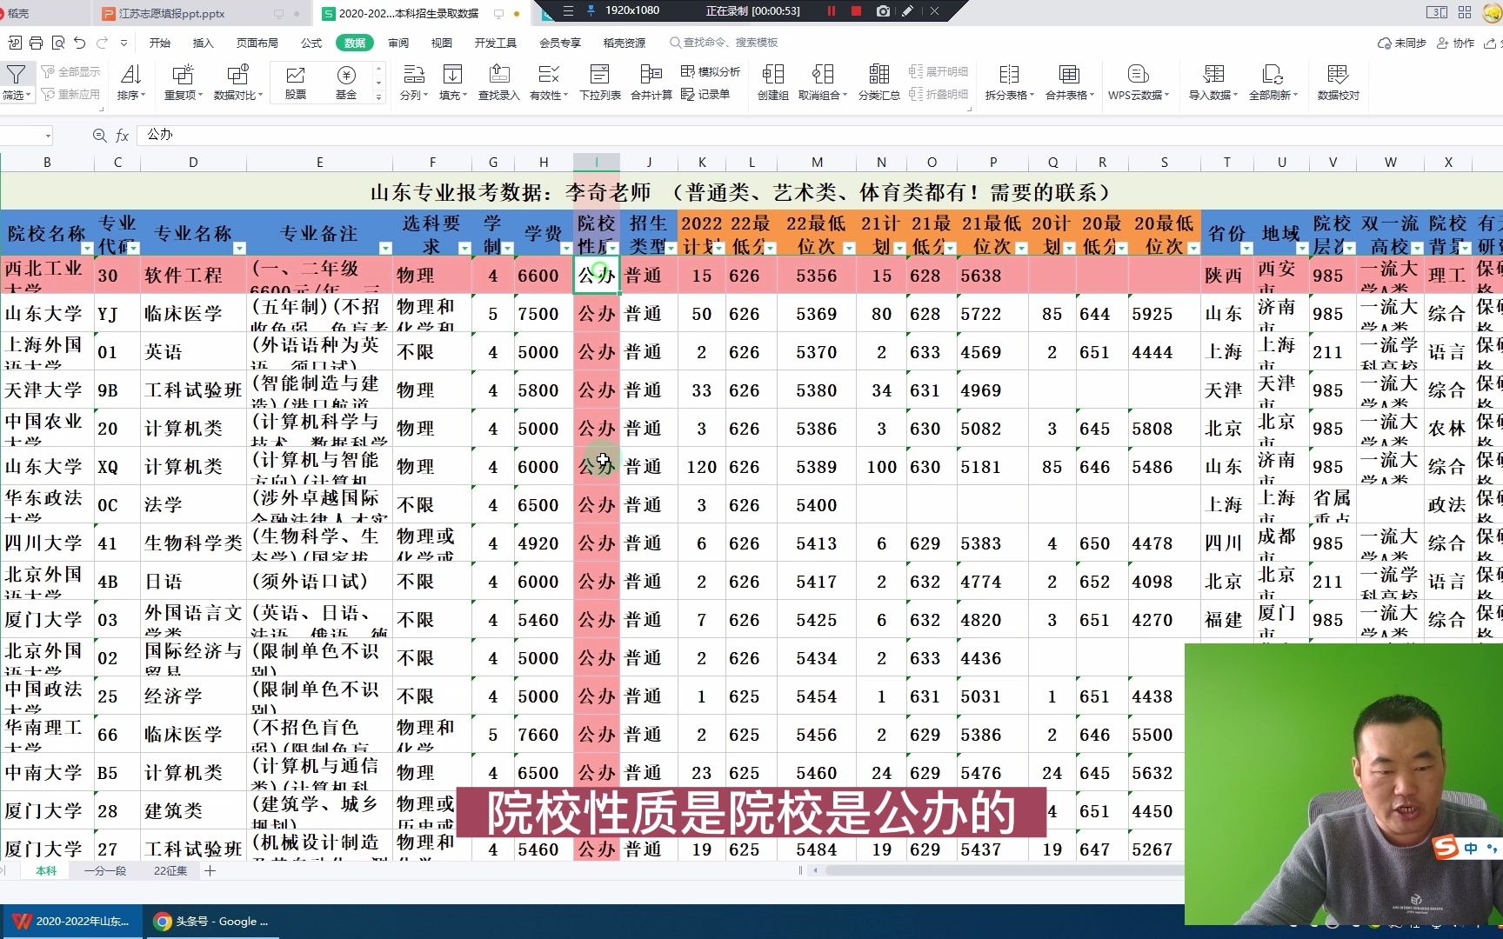This screenshot has width=1503, height=939.
Task: Click the search commands box (查找命令)
Action: 723,43
